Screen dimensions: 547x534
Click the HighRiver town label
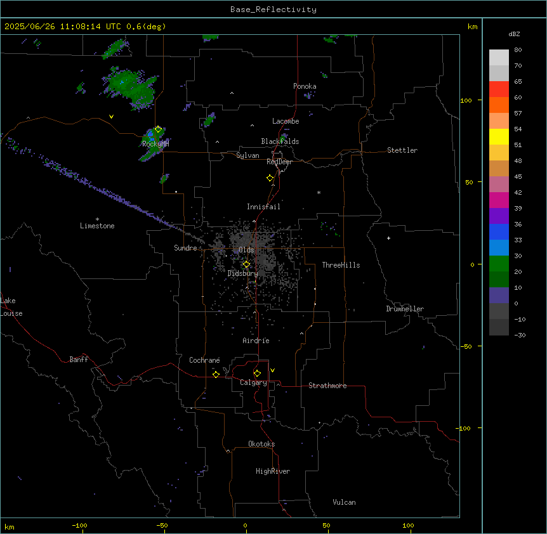(273, 471)
